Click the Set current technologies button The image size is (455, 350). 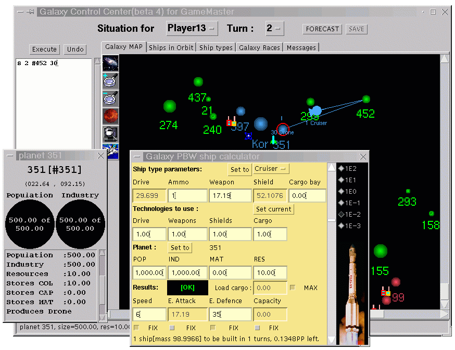point(274,209)
